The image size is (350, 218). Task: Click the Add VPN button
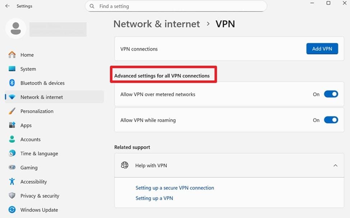click(322, 49)
